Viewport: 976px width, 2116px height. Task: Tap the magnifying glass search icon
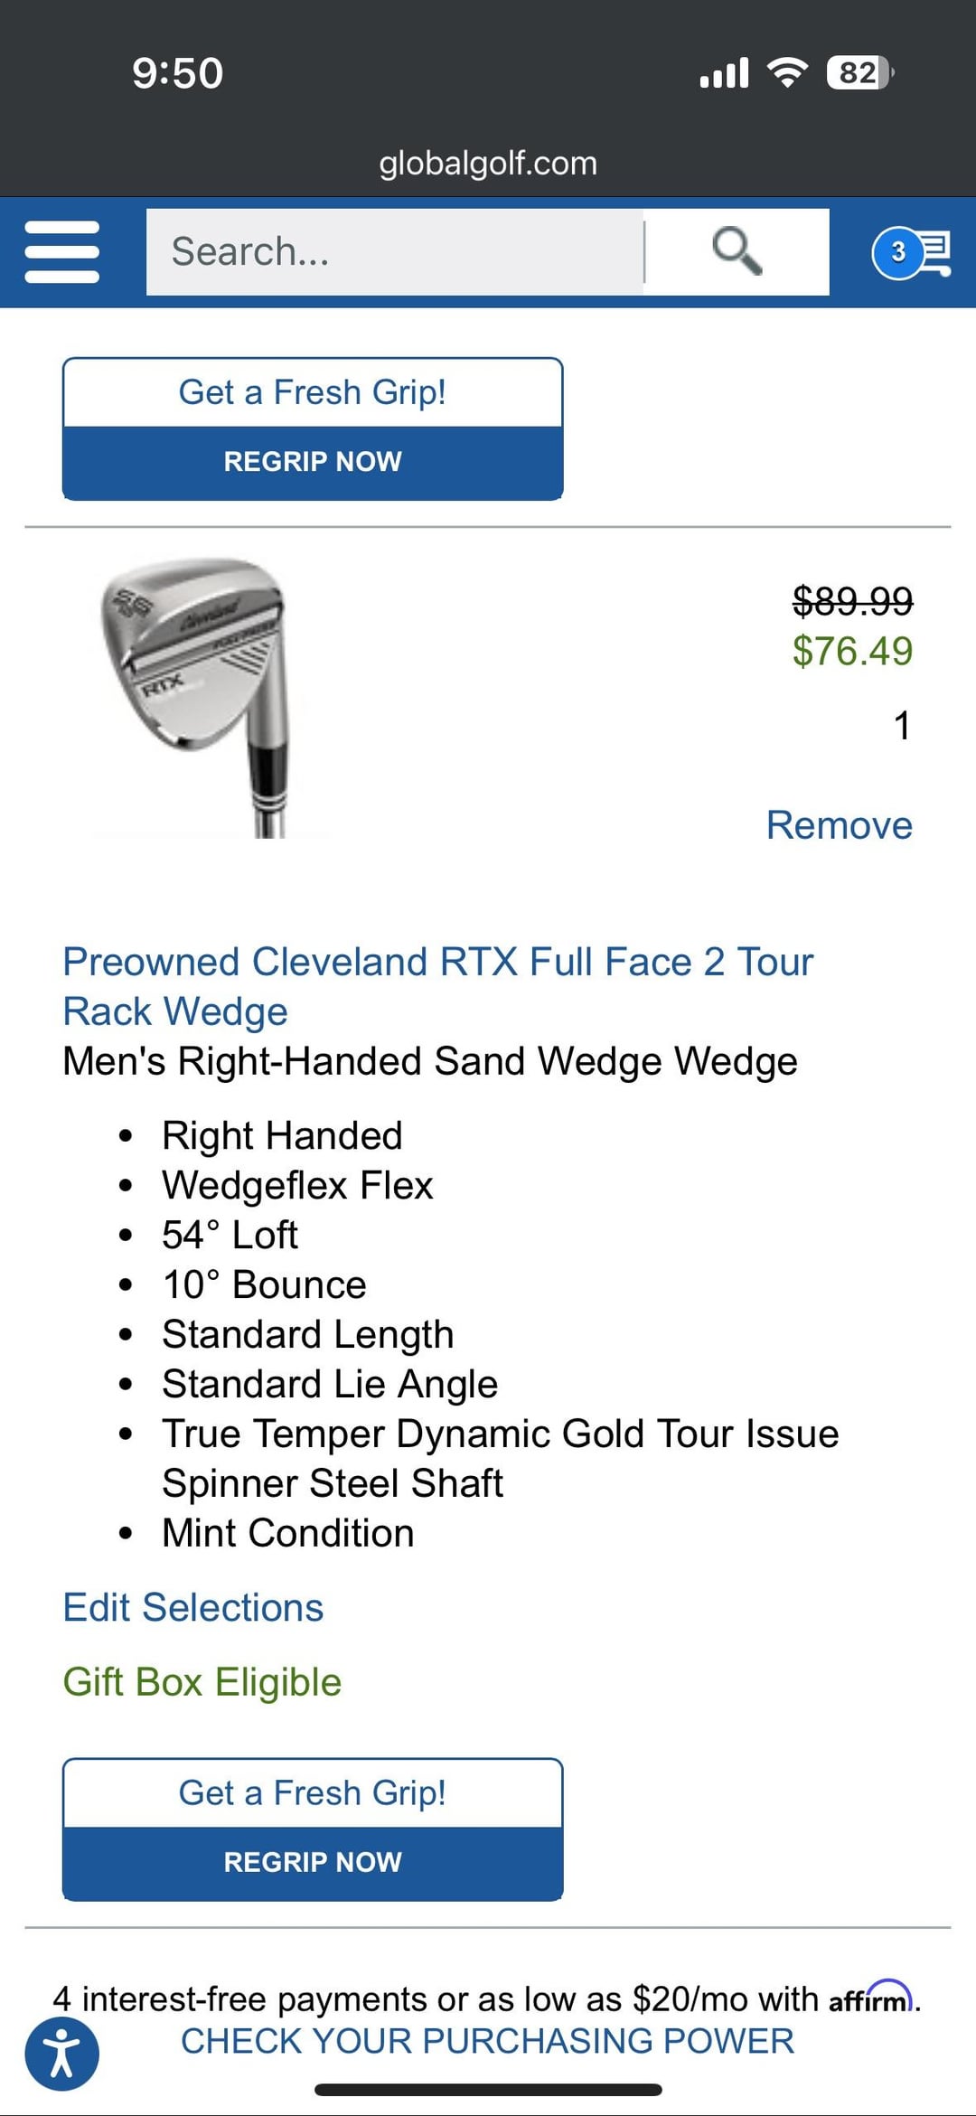pos(737,251)
